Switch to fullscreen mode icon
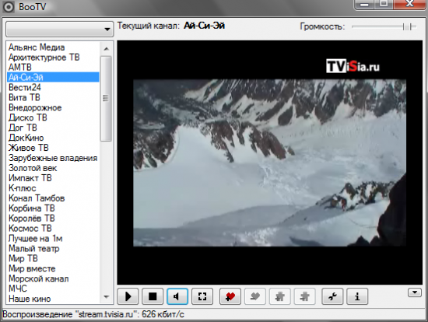Image resolution: width=428 pixels, height=322 pixels. (202, 296)
